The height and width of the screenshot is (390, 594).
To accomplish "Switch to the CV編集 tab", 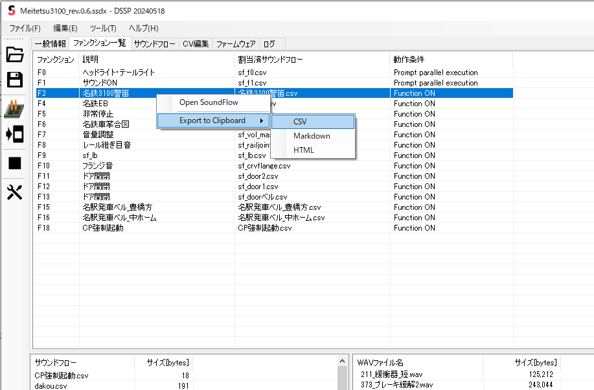I will pyautogui.click(x=196, y=44).
